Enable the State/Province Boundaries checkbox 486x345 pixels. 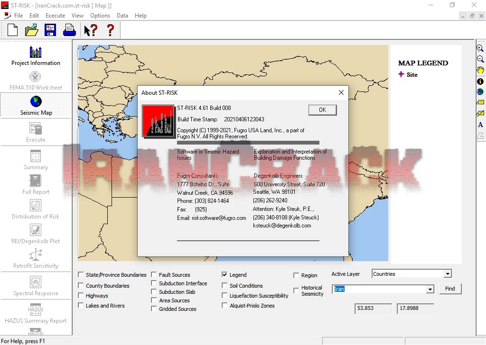[80, 274]
